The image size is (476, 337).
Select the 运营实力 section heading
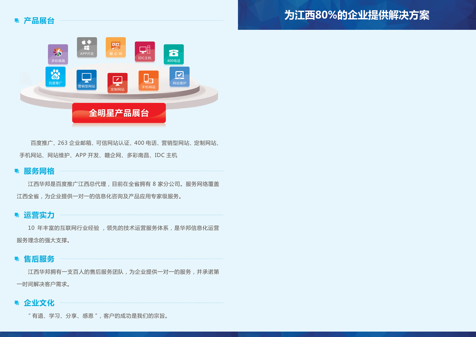[39, 215]
